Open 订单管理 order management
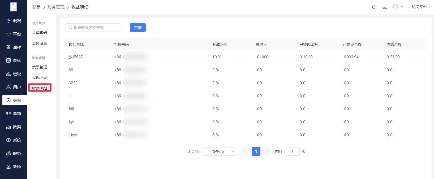This screenshot has width=434, height=179. [x=40, y=33]
